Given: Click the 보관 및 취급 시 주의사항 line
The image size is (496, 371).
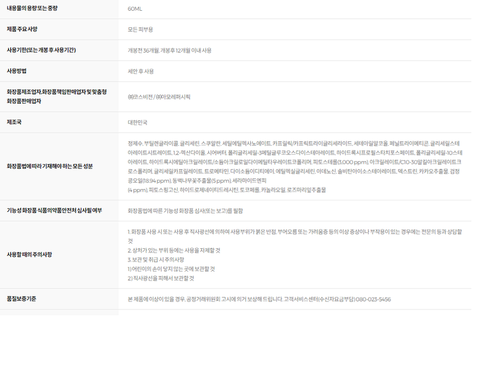Looking at the screenshot, I should pyautogui.click(x=156, y=260).
